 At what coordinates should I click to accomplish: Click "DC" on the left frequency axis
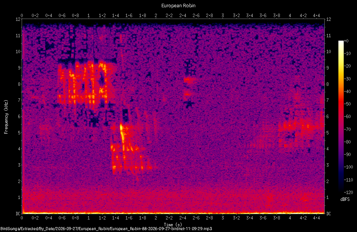[18, 213]
